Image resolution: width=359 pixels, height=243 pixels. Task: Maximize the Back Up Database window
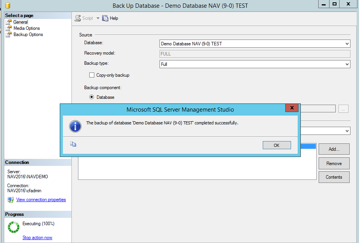click(x=335, y=4)
